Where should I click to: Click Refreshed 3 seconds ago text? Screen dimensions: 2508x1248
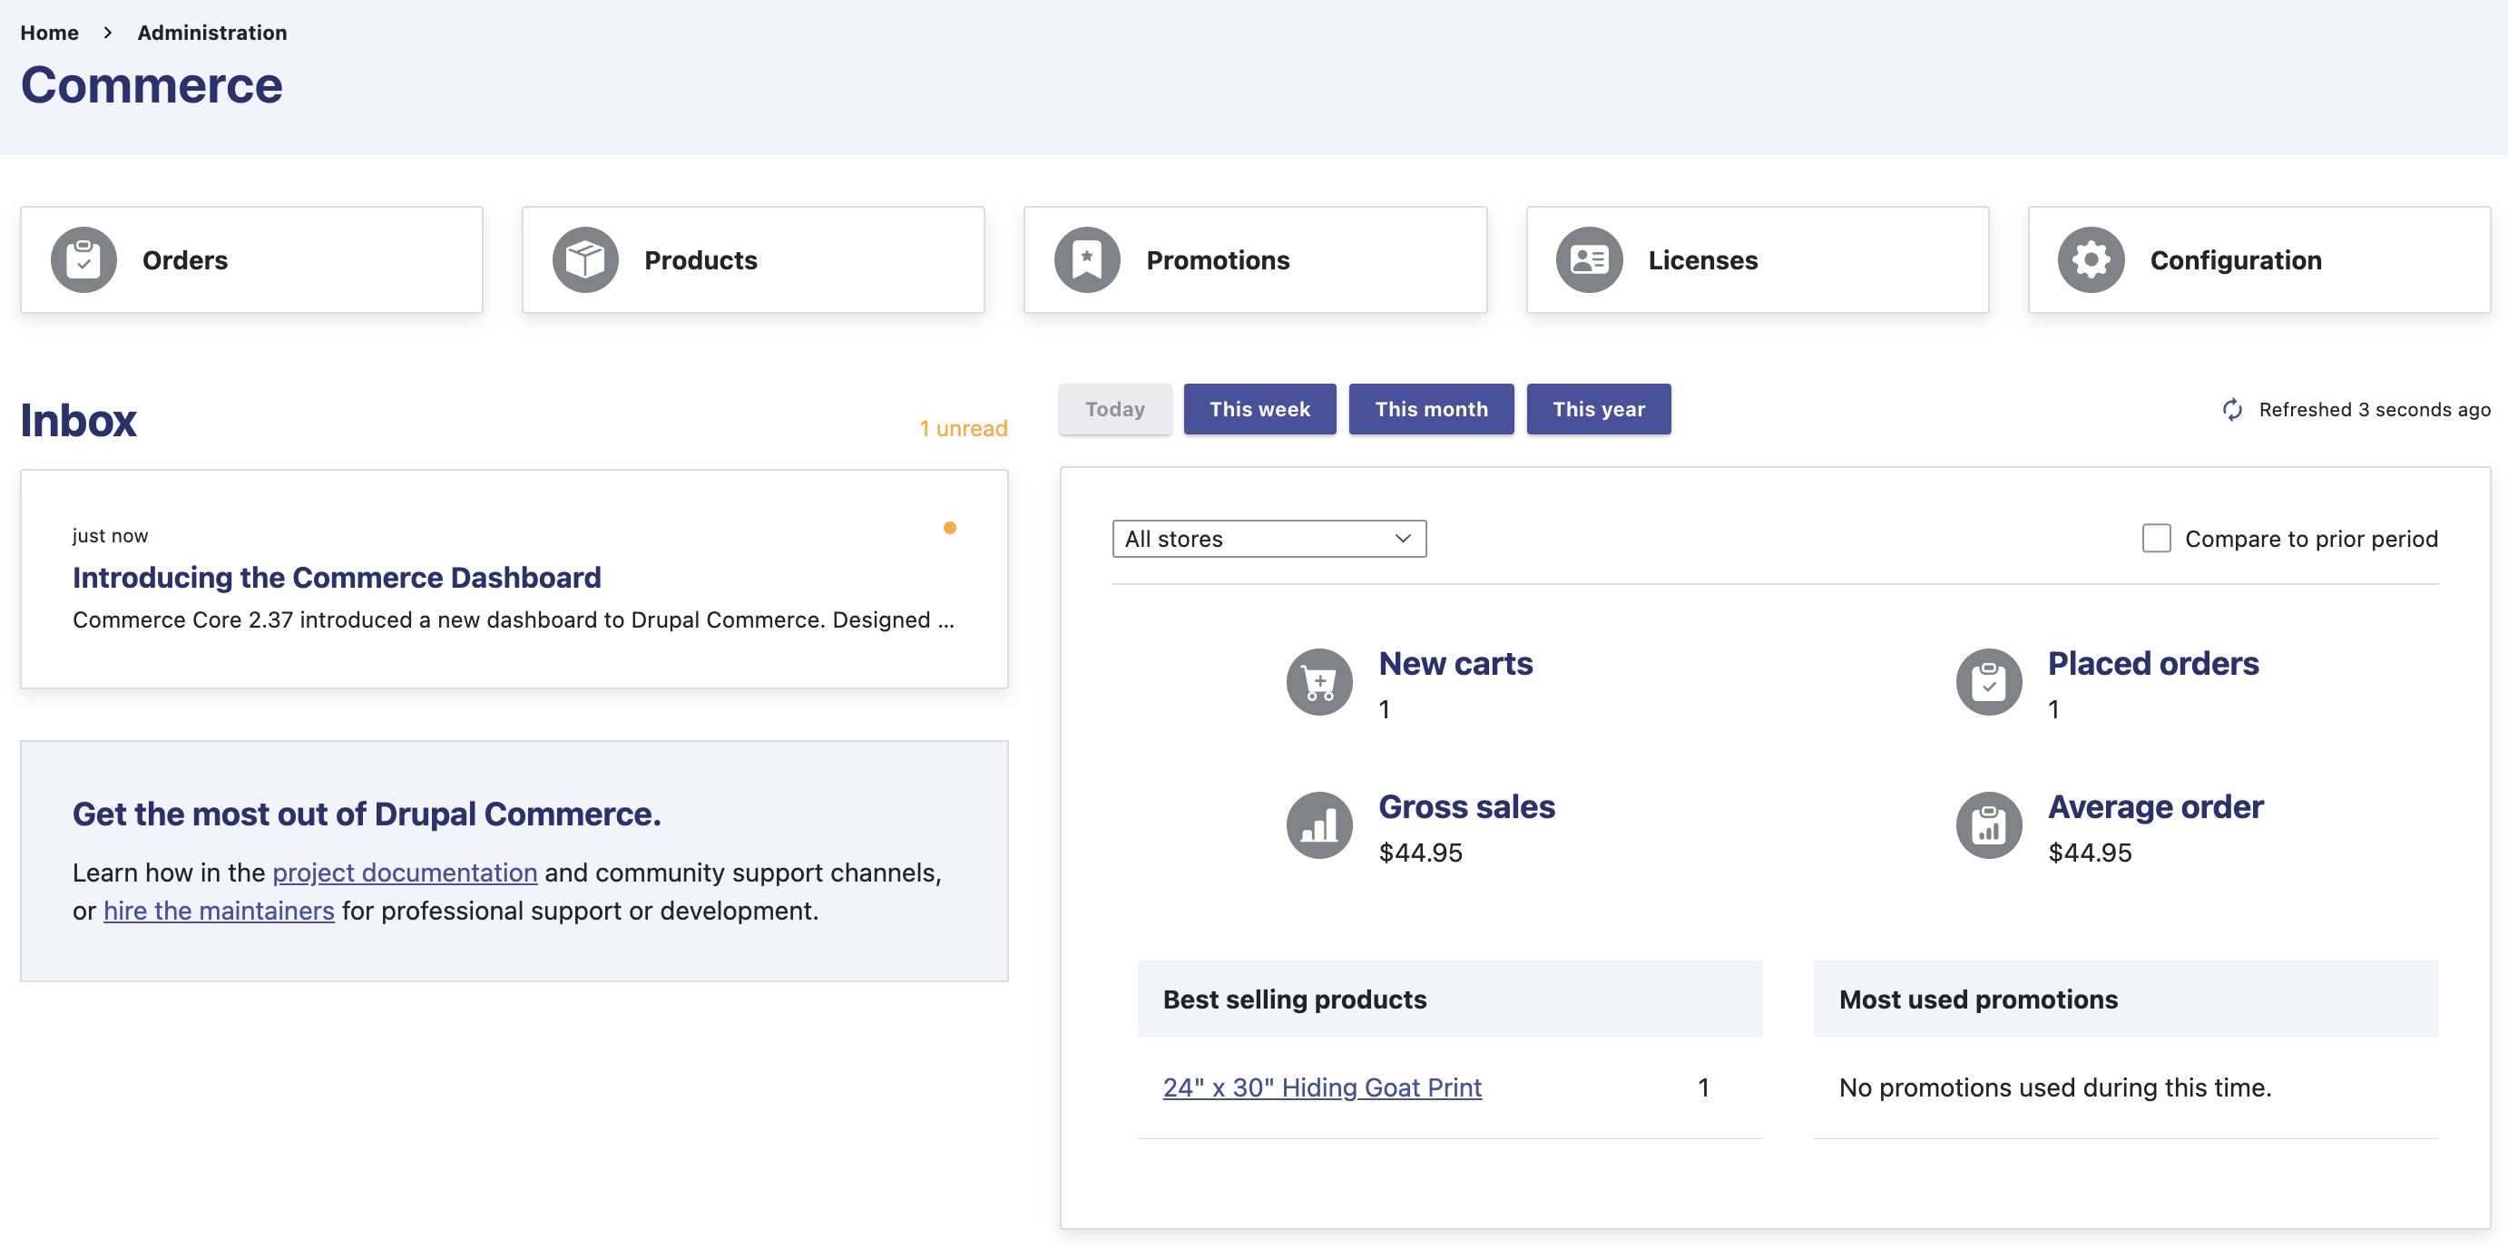click(x=2375, y=410)
